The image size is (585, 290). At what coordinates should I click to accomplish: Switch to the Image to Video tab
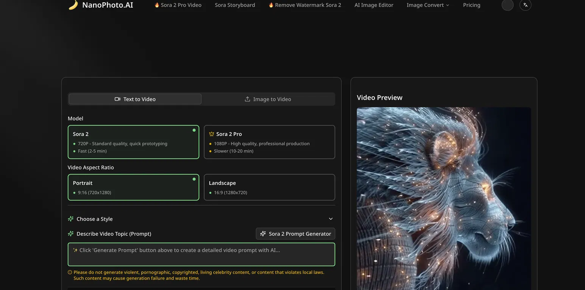[268, 99]
